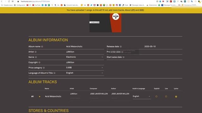The height and width of the screenshot is (113, 202).
Task: Open the Pre-order date info icon
Action: [x=122, y=52]
